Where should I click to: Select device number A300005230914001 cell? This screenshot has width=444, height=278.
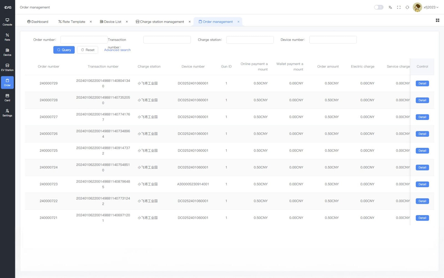click(193, 184)
